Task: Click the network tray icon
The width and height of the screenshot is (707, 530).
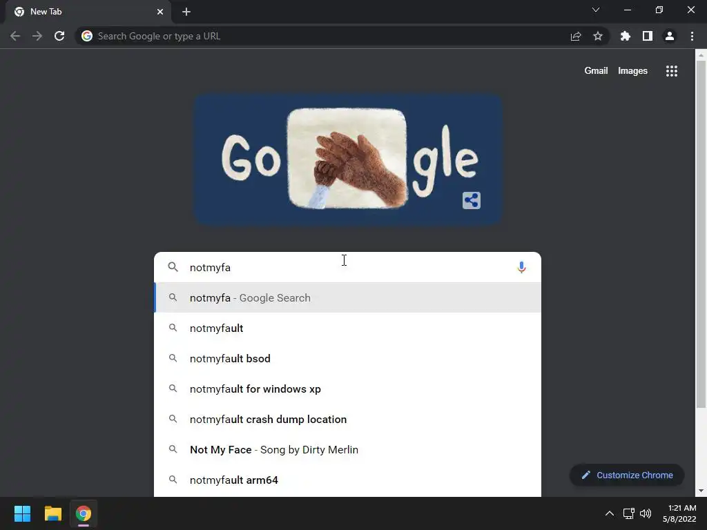Action: tap(628, 513)
